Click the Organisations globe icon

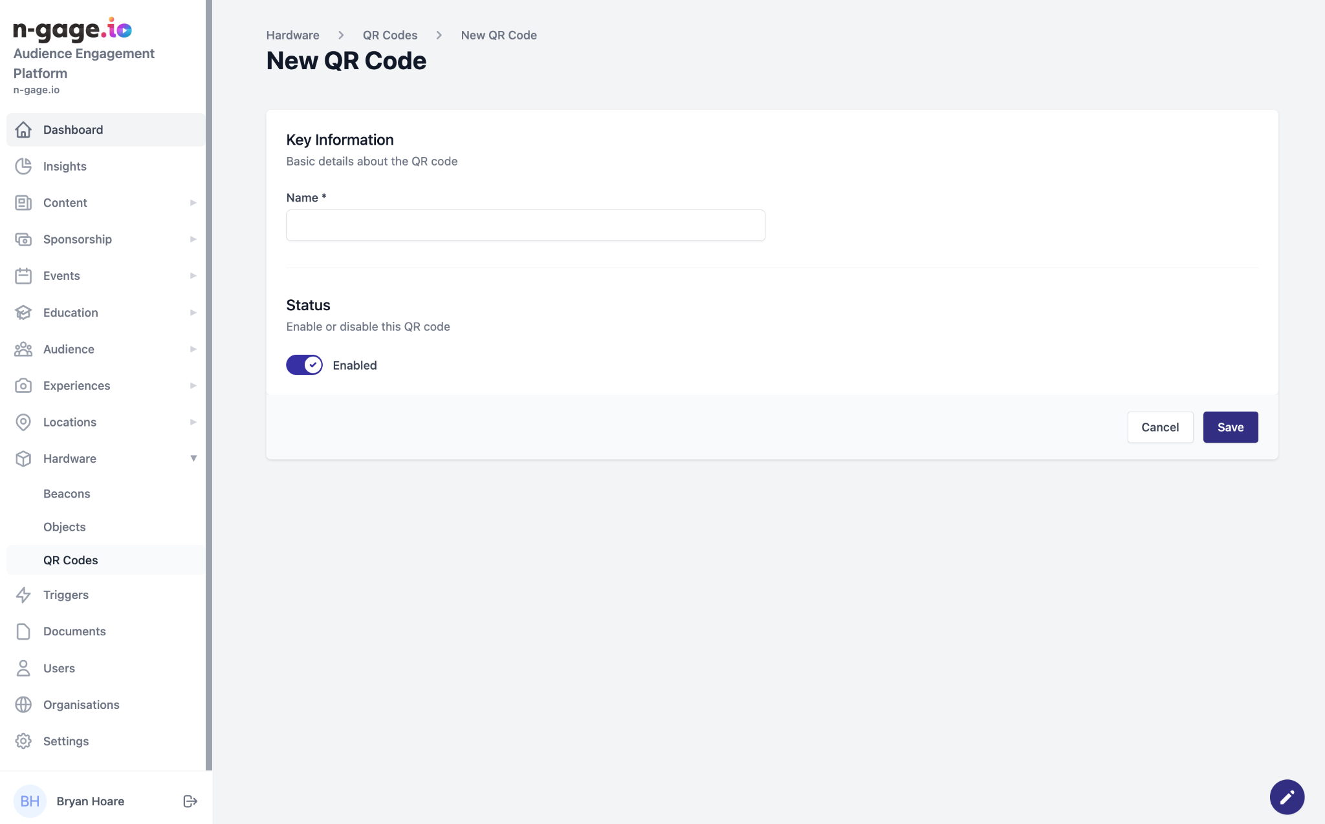tap(23, 704)
